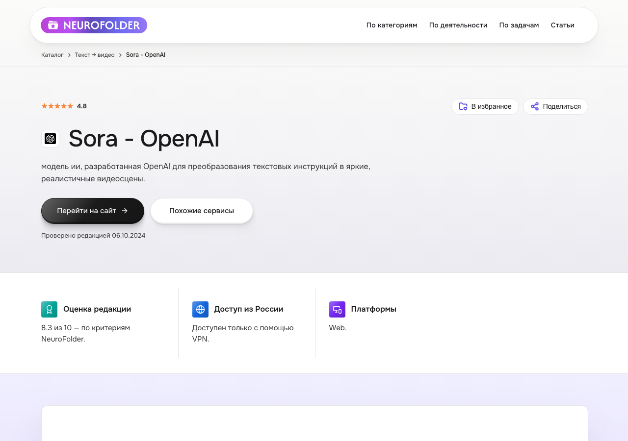
Task: Click the модель ии description paragraph
Action: [x=206, y=172]
